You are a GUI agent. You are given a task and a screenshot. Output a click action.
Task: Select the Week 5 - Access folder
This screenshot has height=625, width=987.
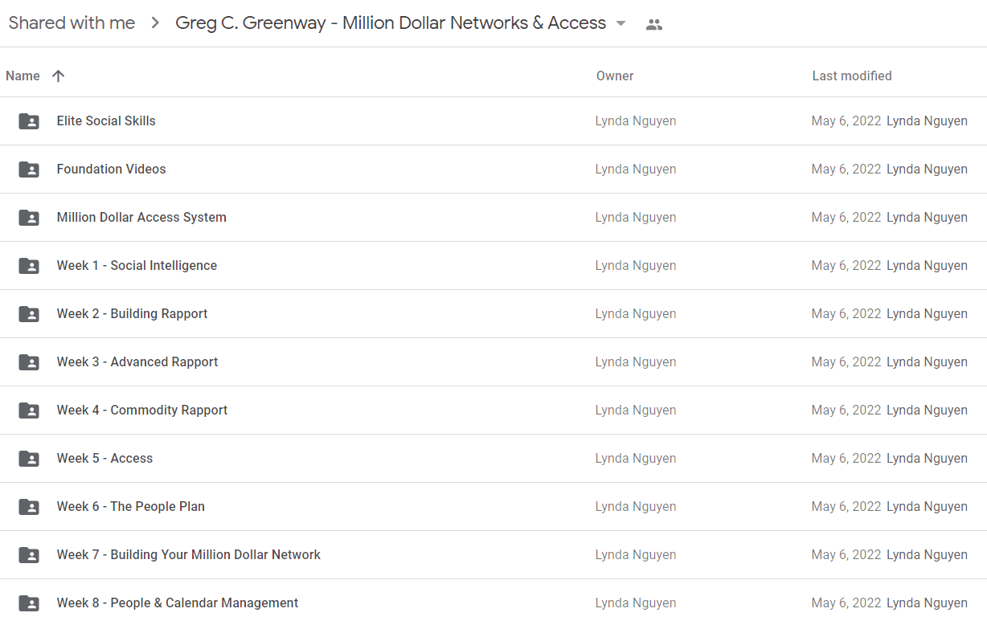tap(493, 459)
